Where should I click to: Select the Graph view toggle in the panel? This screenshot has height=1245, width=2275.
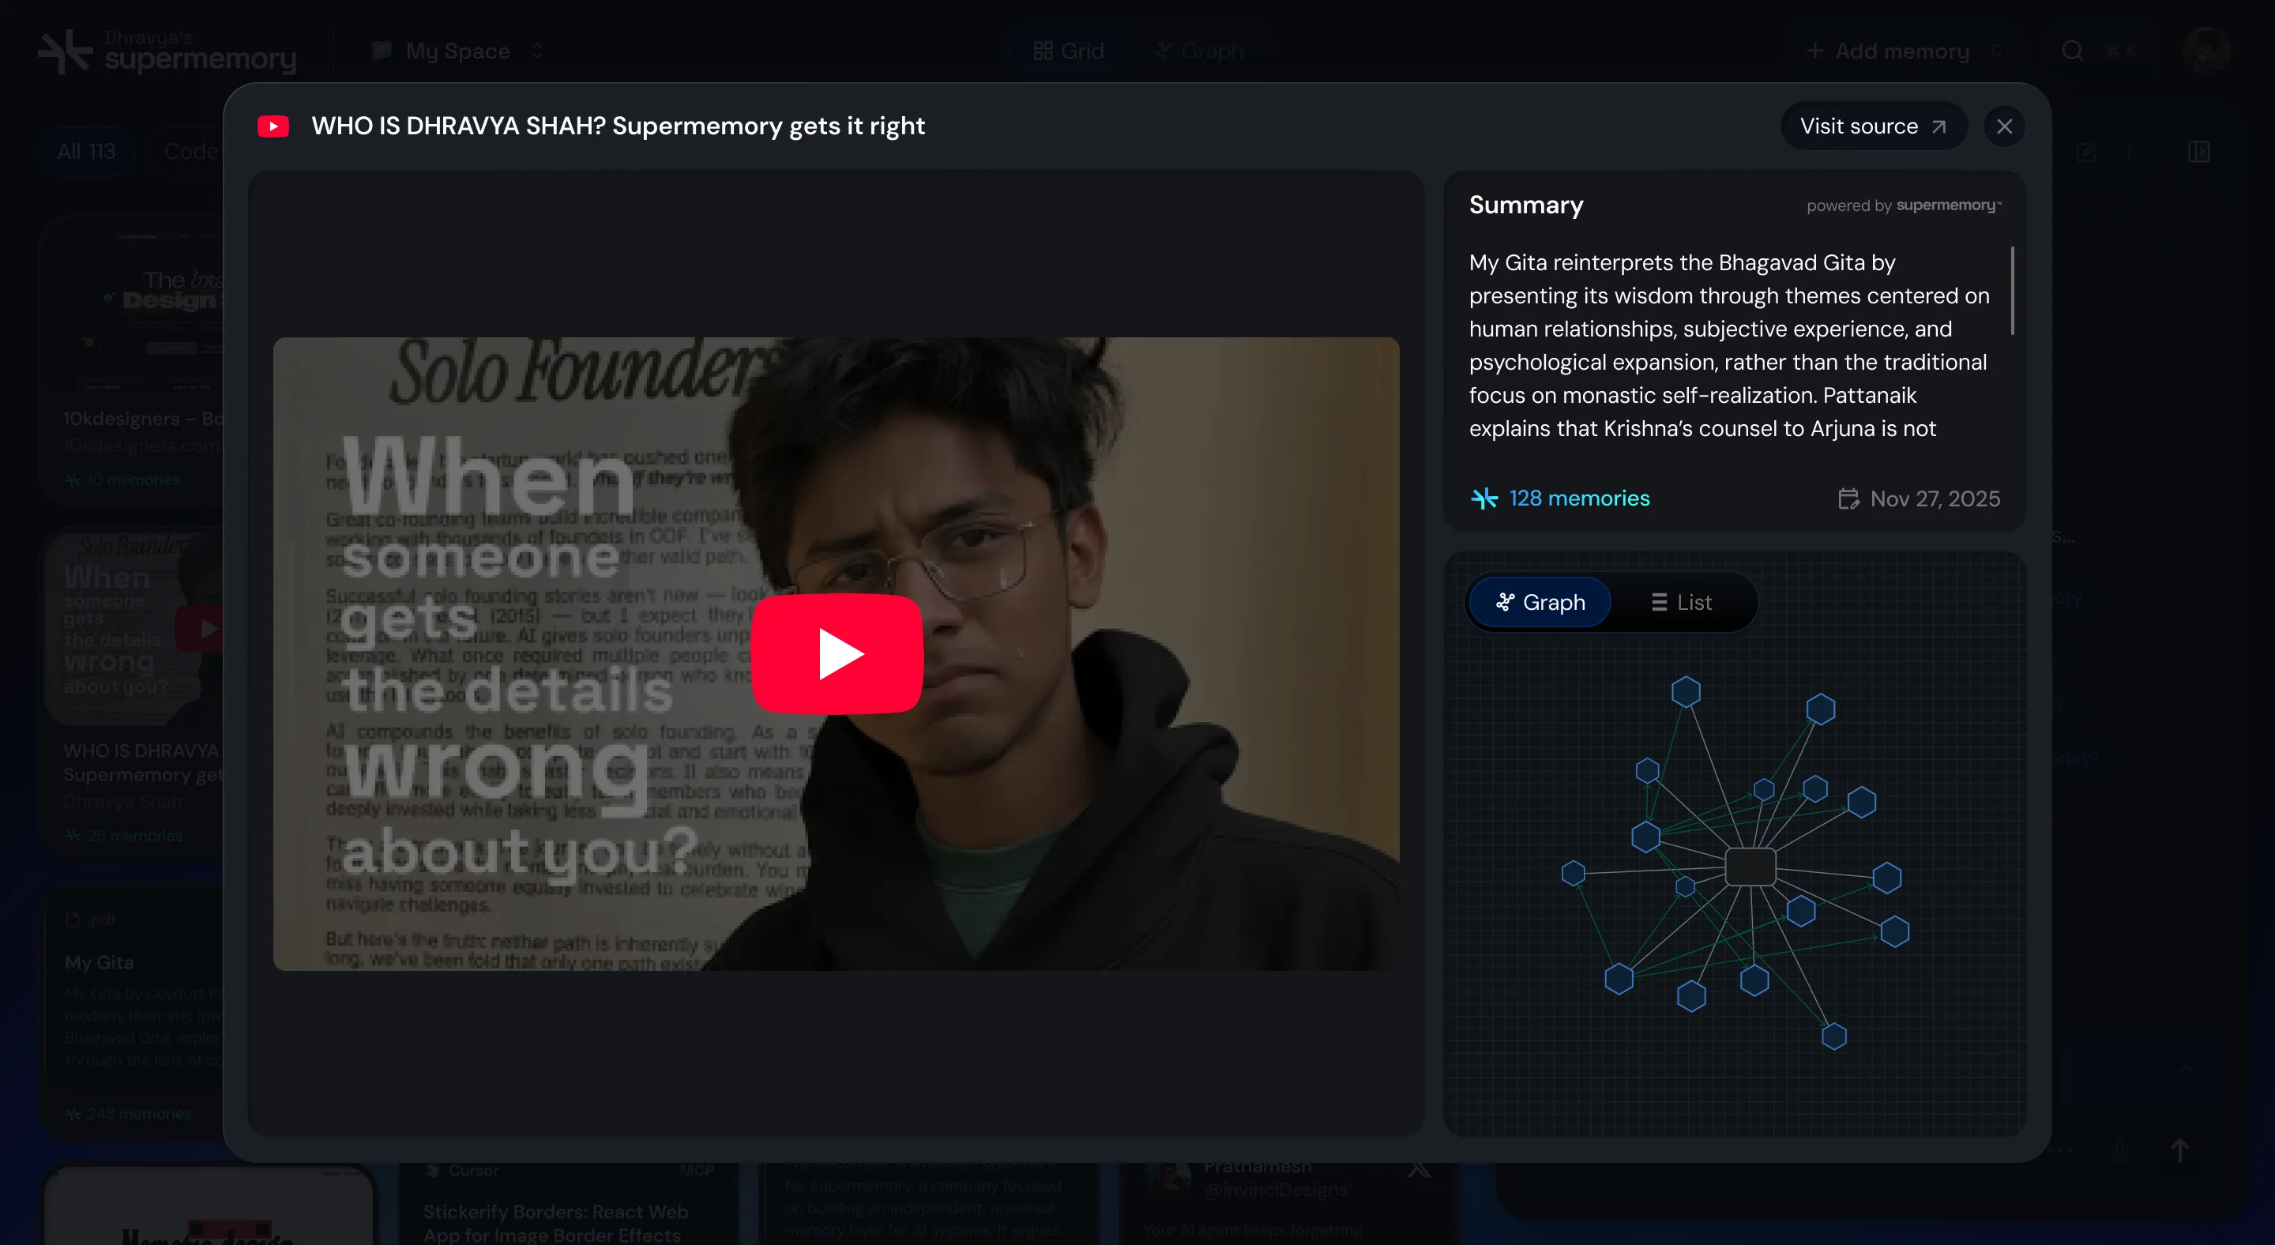[x=1540, y=602]
